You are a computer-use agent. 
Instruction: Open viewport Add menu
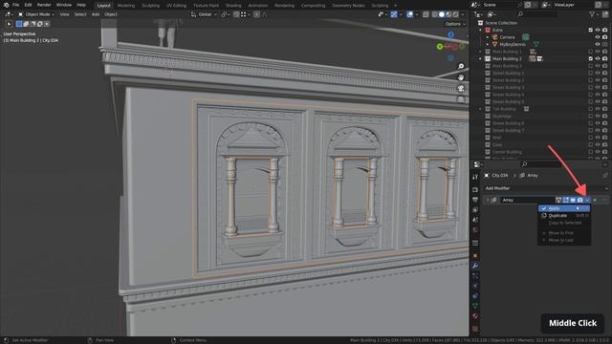coord(96,14)
